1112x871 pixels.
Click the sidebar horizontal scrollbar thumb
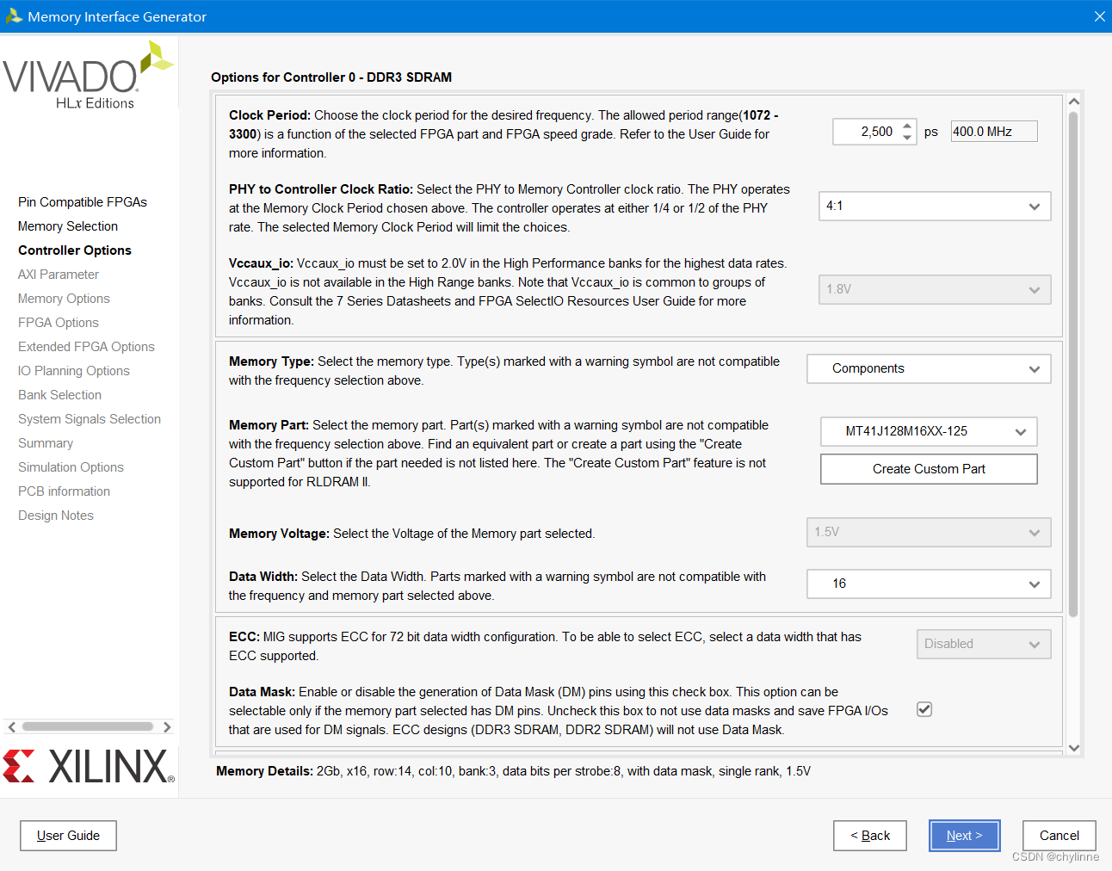[x=88, y=727]
